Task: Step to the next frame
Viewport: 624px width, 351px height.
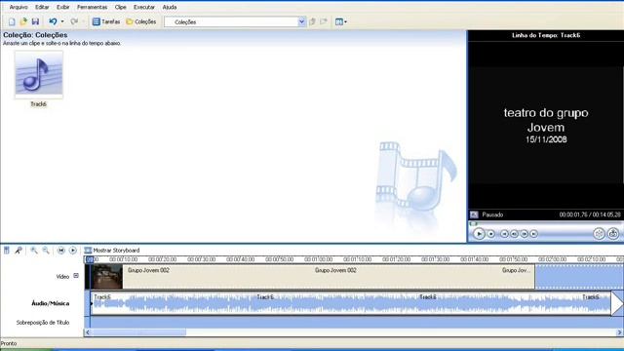Action: pos(525,234)
